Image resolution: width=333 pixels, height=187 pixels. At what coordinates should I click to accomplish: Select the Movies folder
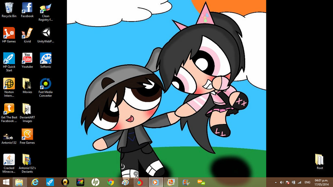[27, 86]
